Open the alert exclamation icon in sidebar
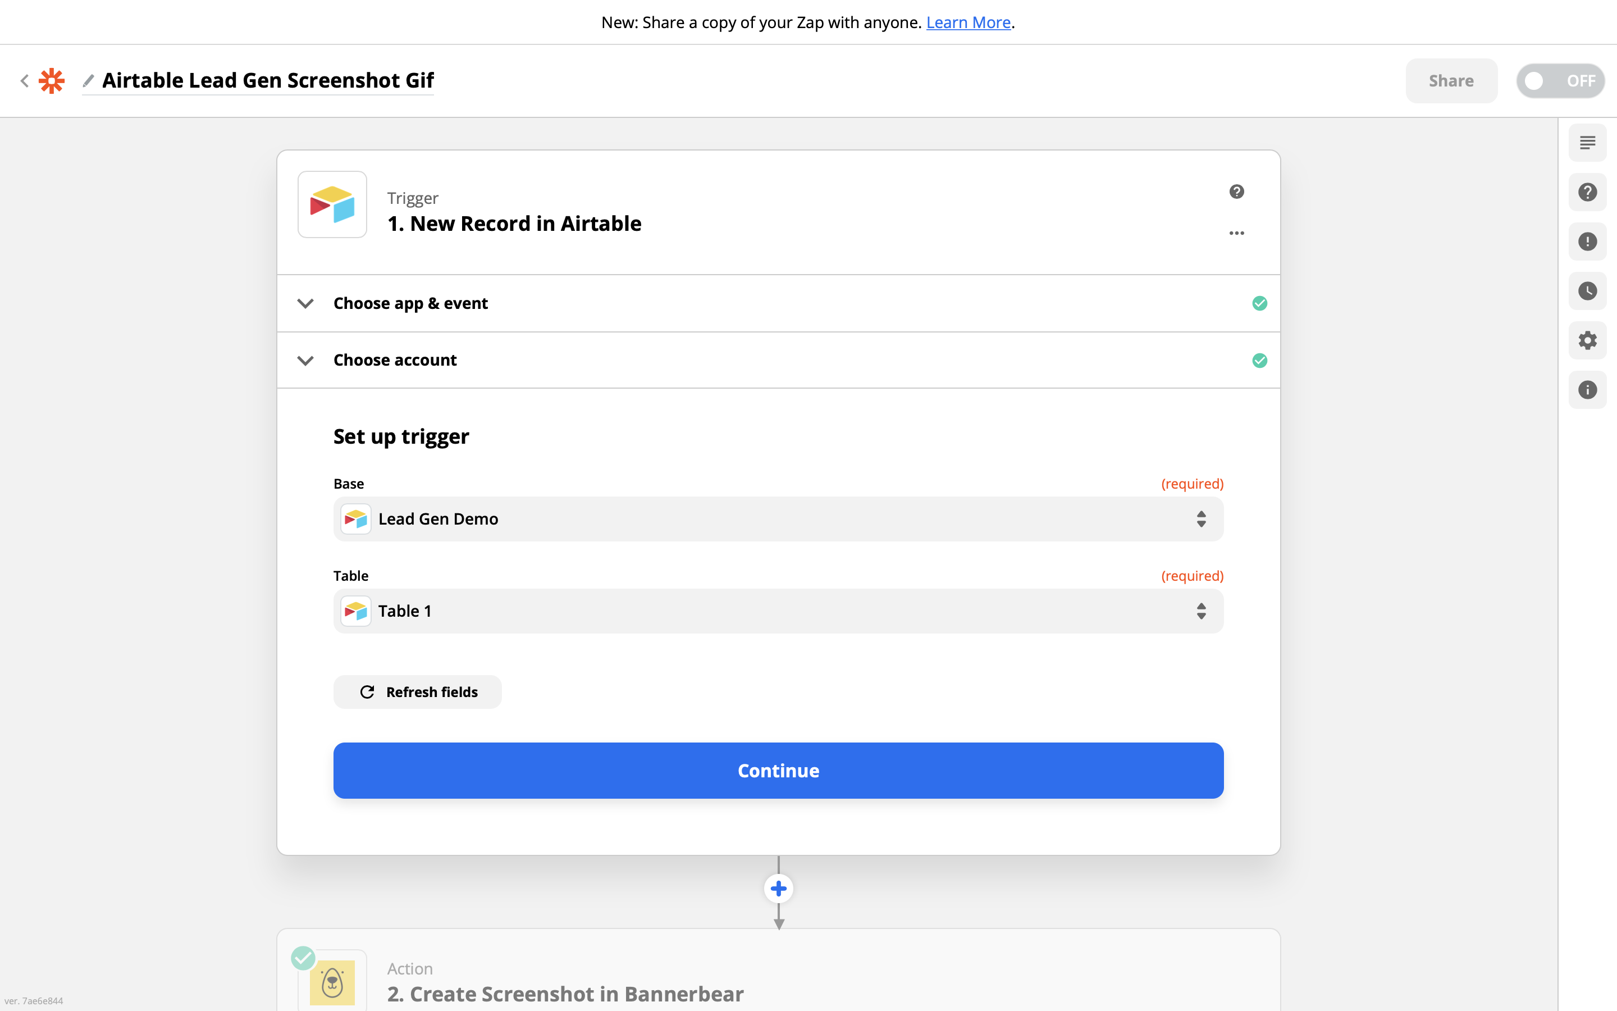 (1587, 242)
